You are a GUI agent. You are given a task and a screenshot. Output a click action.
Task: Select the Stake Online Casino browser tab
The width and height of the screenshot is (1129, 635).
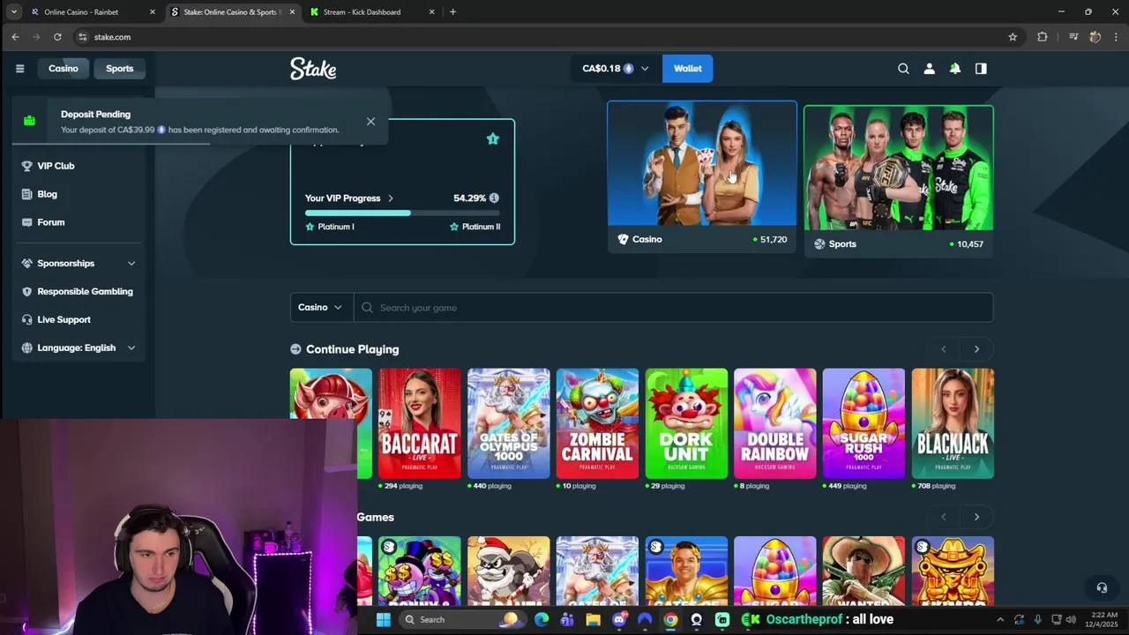(231, 11)
